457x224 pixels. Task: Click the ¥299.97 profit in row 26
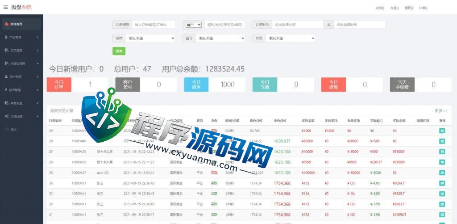click(376, 162)
